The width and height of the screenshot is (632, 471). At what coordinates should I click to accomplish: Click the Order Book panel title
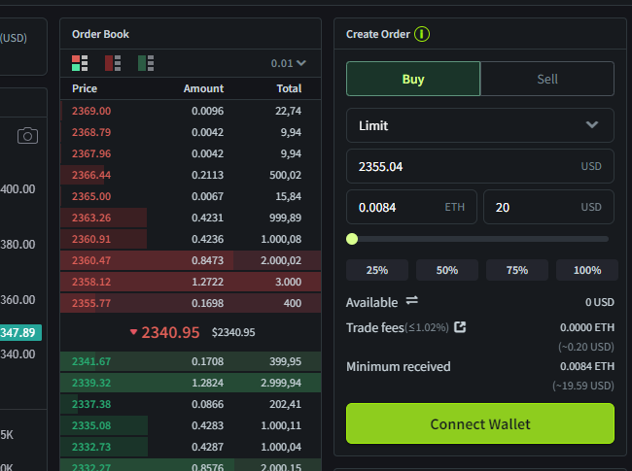[x=100, y=34]
